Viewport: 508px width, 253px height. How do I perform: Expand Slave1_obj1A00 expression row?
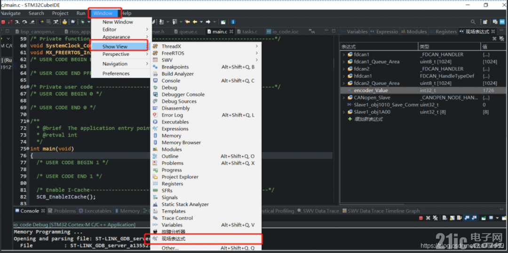343,112
